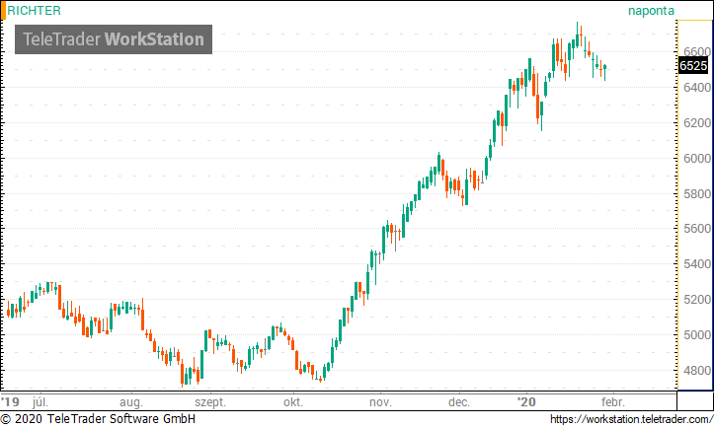714x428 pixels.
Task: Click the okt. month marker
Action: [x=292, y=402]
